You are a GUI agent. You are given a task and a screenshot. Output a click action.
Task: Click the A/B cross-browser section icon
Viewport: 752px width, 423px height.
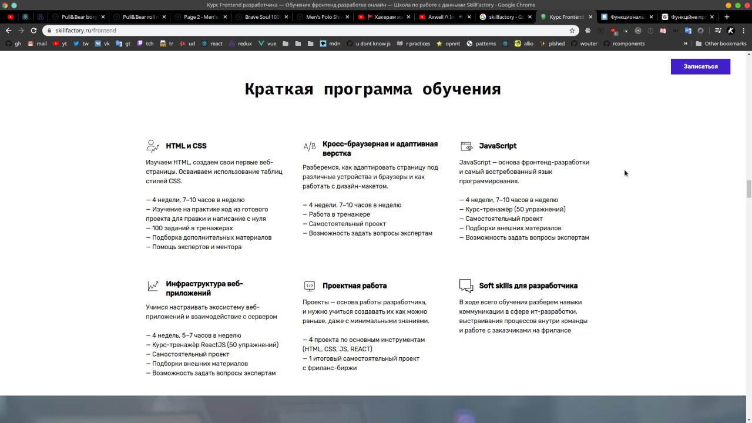tap(310, 146)
